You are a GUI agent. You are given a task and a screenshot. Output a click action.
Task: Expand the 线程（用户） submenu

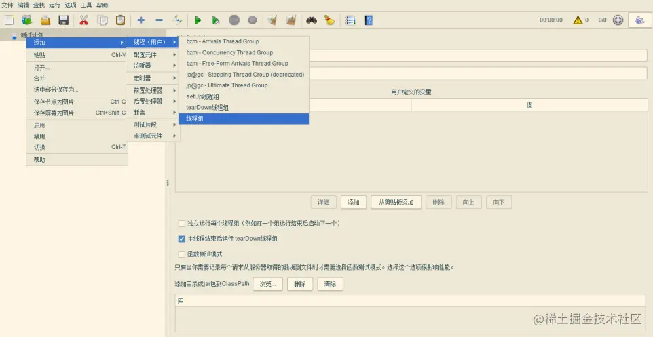[153, 42]
